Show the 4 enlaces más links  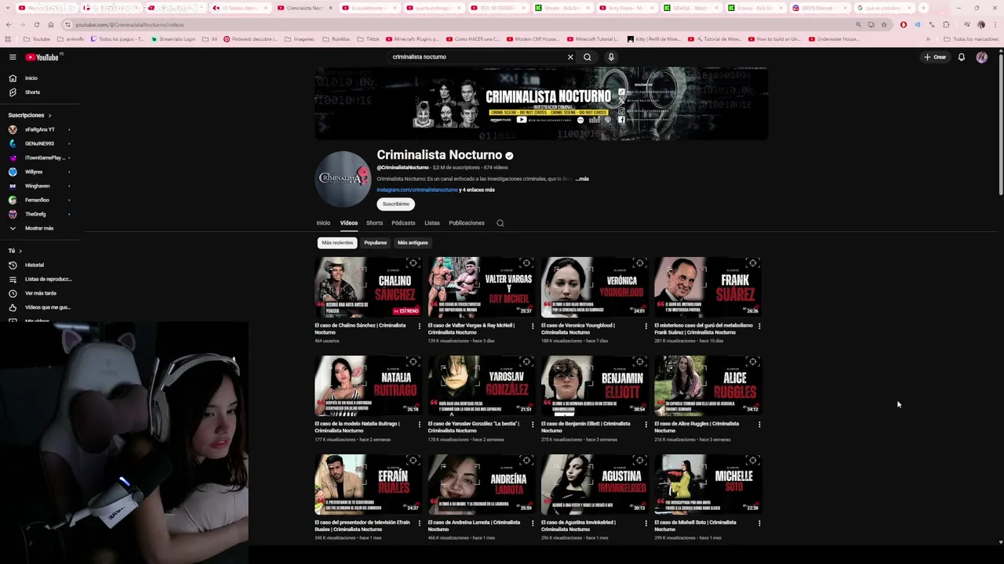477,190
